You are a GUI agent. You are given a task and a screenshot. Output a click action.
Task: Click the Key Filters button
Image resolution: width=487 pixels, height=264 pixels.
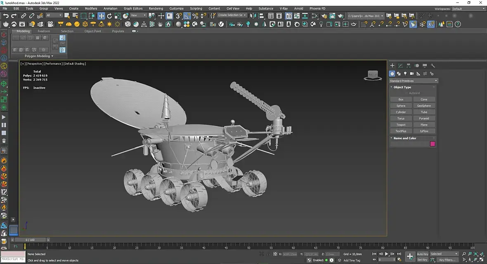(447, 260)
